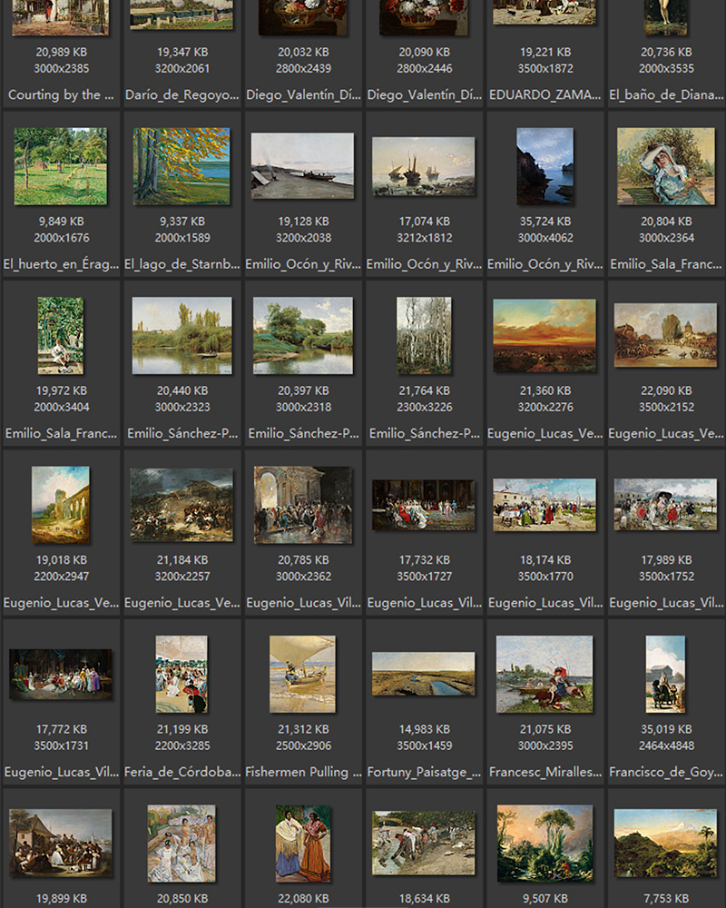Select the Francisco_de_Goy thumbnail sized 35,019 KB
Image resolution: width=726 pixels, height=908 pixels.
[665, 674]
